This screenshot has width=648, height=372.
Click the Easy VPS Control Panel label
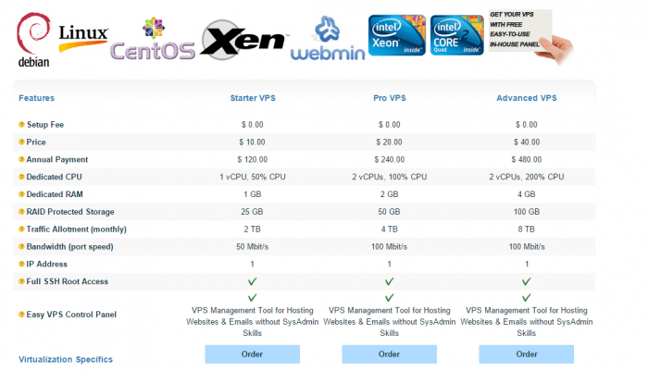tap(71, 314)
